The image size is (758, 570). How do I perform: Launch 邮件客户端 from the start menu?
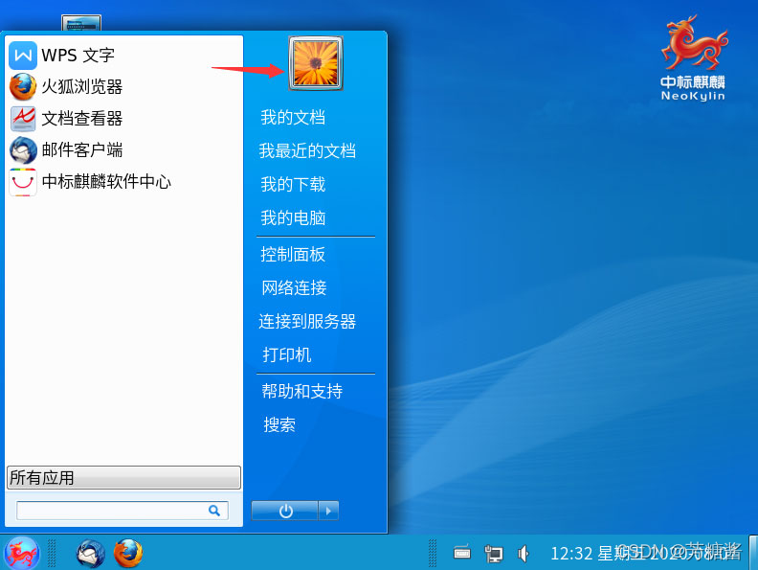(66, 150)
